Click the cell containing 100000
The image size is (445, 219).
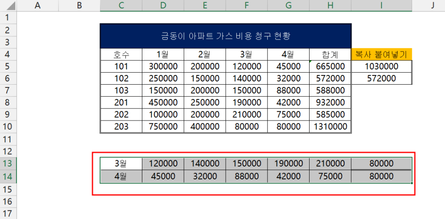163,115
